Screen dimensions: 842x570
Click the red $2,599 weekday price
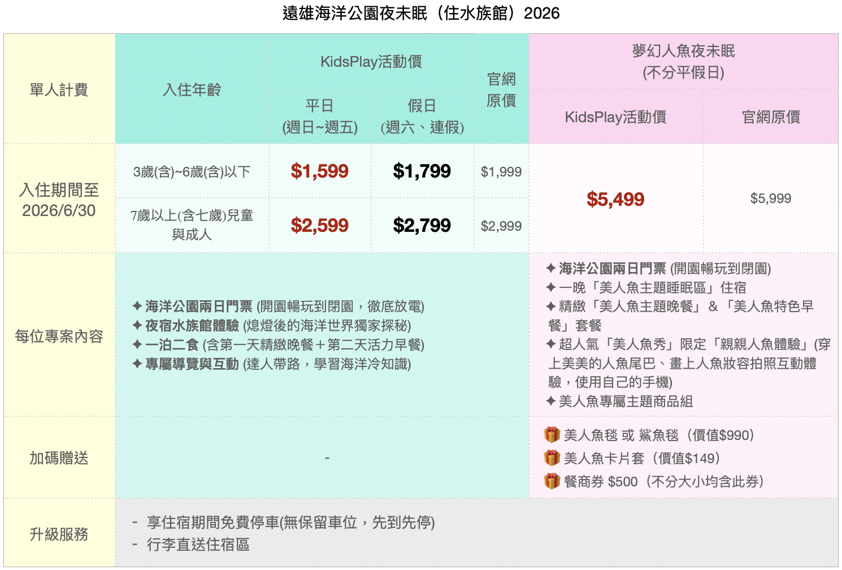(319, 226)
